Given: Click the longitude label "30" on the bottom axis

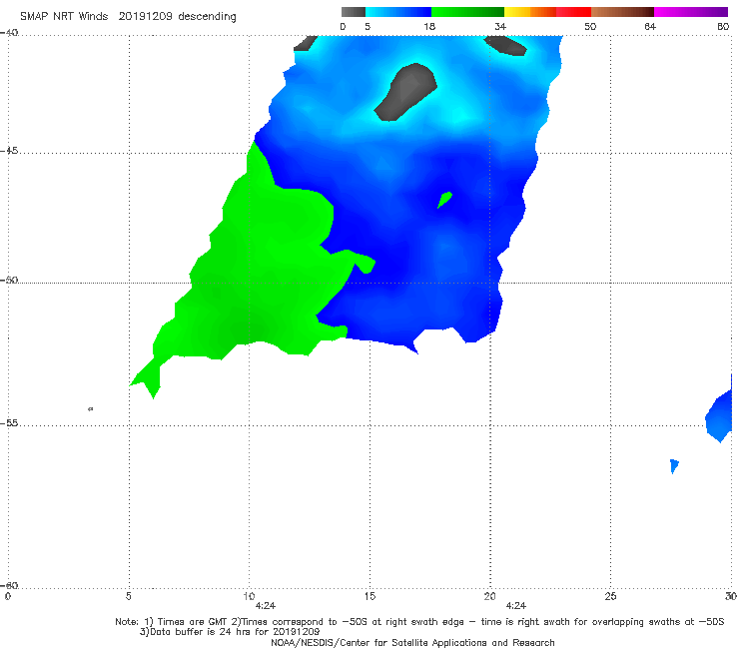Looking at the screenshot, I should 731,597.
